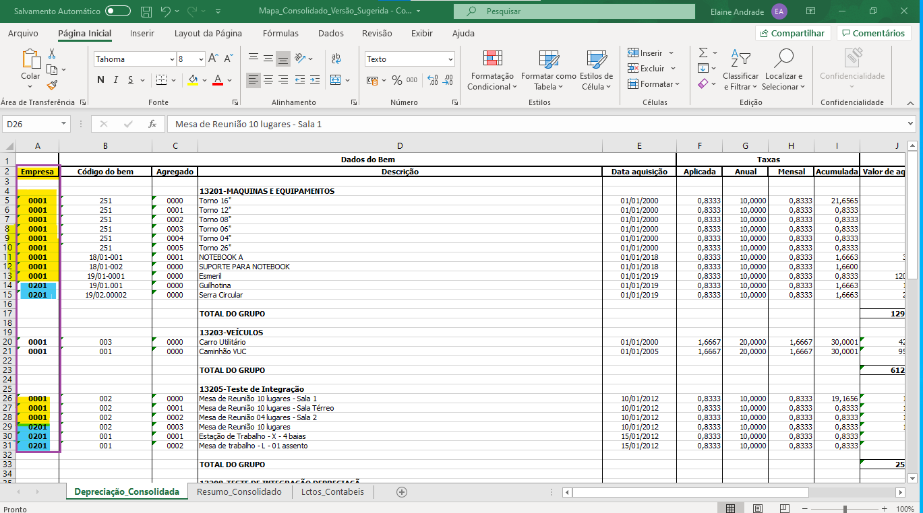Change text orientation

[x=301, y=59]
